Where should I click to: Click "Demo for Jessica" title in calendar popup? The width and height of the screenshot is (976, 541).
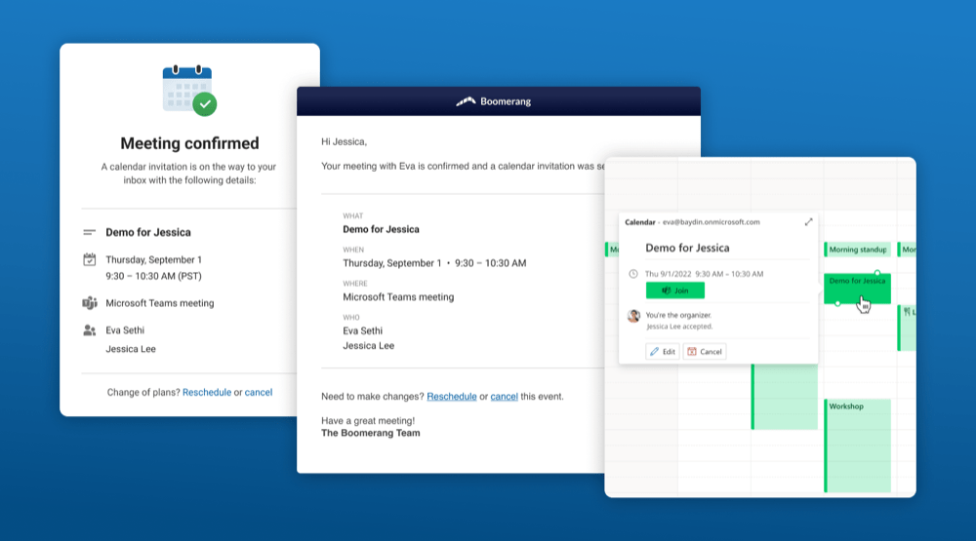(687, 248)
